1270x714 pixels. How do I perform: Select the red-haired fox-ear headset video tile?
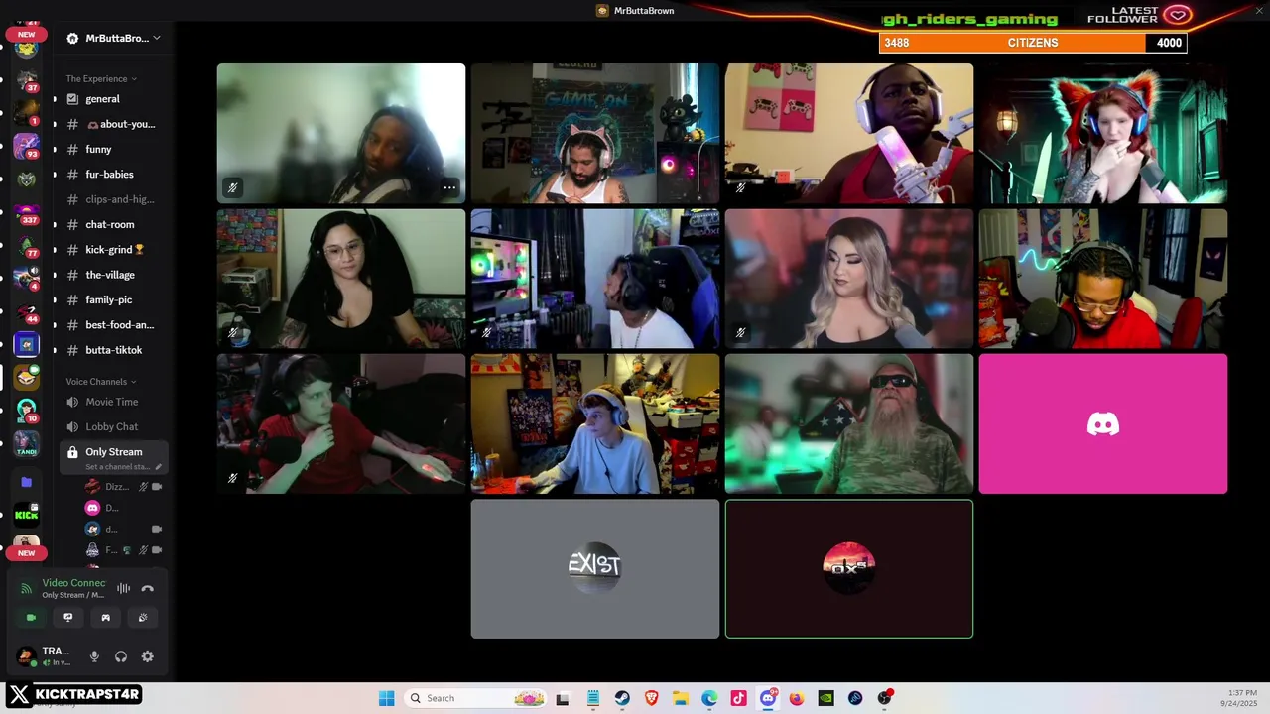click(x=1103, y=133)
